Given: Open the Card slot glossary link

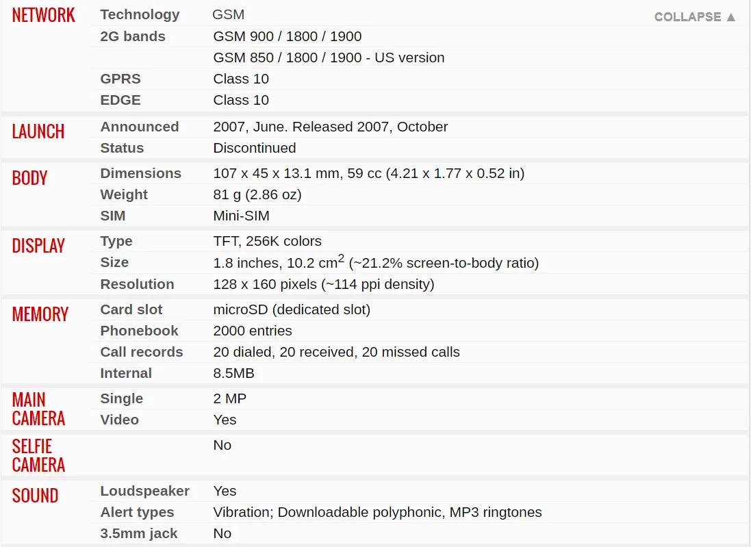Looking at the screenshot, I should pyautogui.click(x=131, y=309).
